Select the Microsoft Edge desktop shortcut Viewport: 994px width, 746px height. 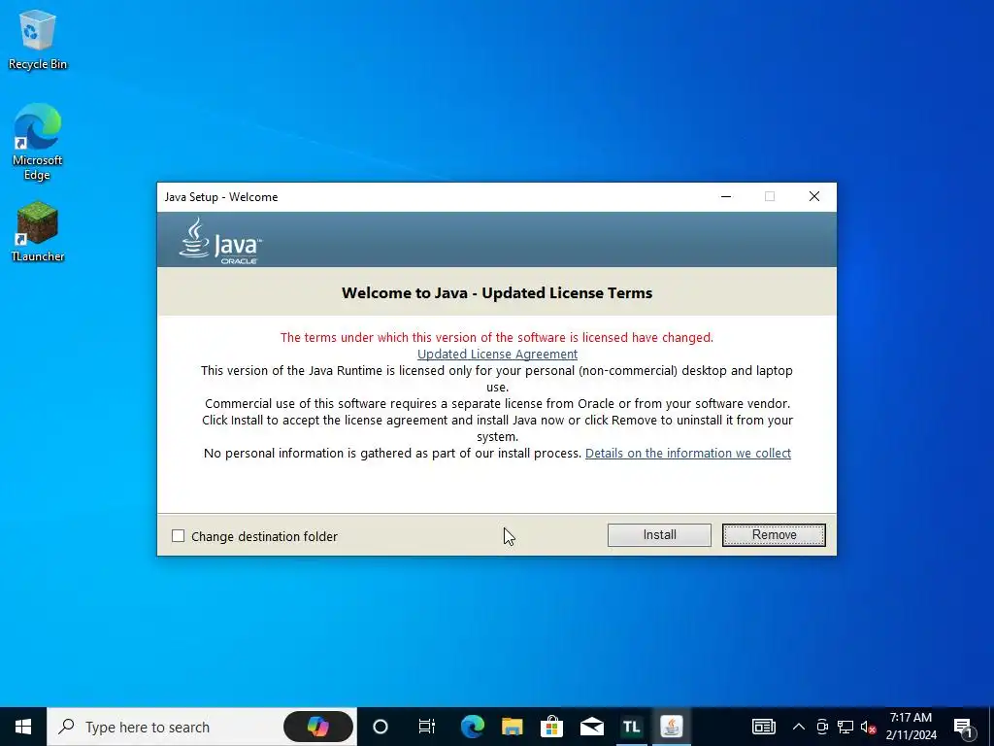(38, 142)
